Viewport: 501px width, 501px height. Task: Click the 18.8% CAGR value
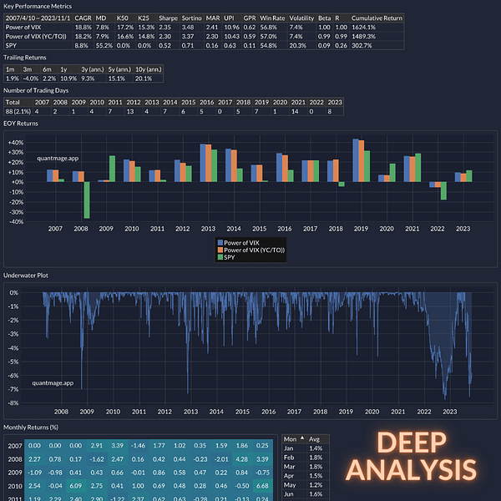coord(83,28)
